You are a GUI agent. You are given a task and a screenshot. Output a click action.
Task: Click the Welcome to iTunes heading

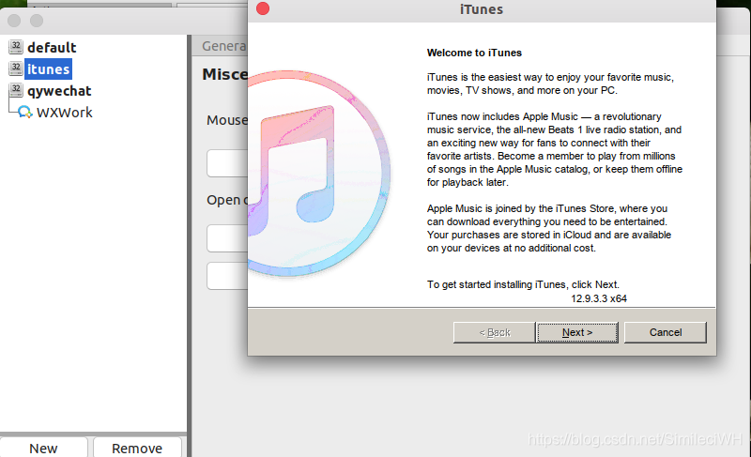[x=474, y=53]
